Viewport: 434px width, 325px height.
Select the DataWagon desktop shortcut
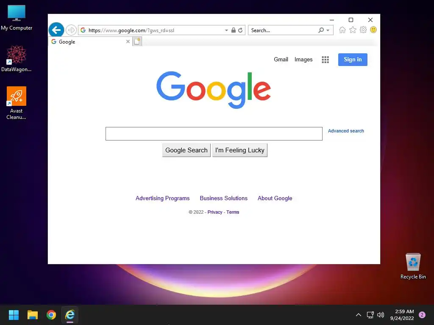(x=17, y=58)
